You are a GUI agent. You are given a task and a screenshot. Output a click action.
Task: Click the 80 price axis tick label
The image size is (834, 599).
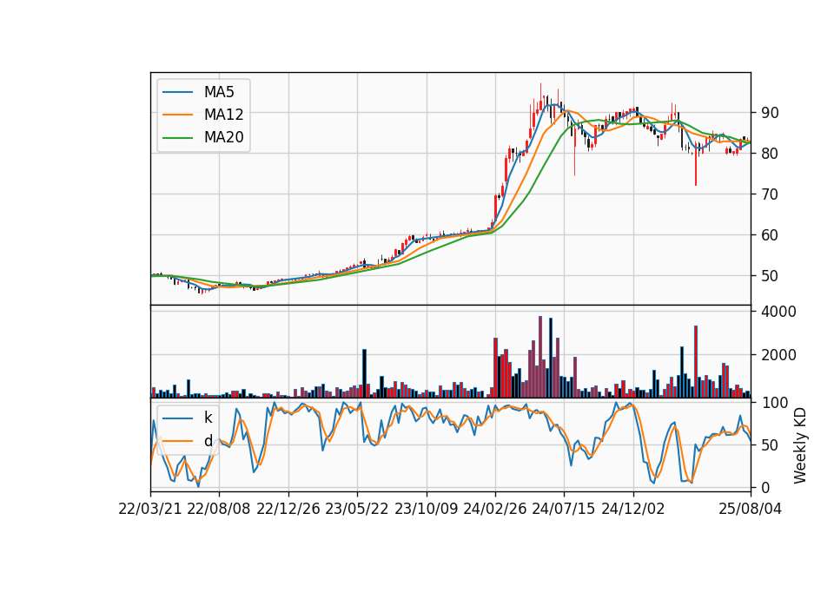pos(770,154)
